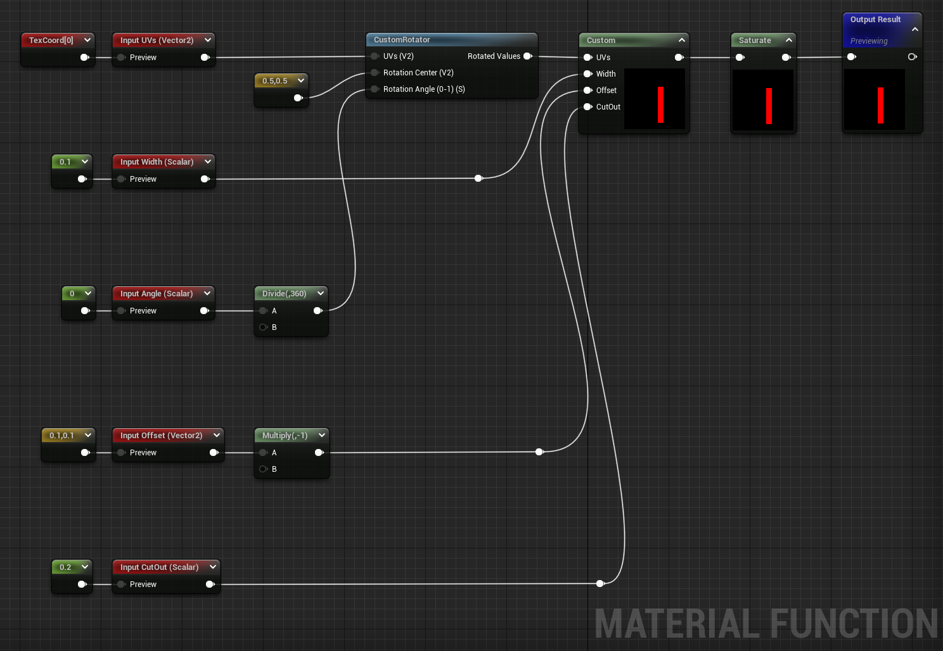Toggle Preview on the Input UVs node
Image resolution: width=943 pixels, height=651 pixels.
pyautogui.click(x=120, y=57)
